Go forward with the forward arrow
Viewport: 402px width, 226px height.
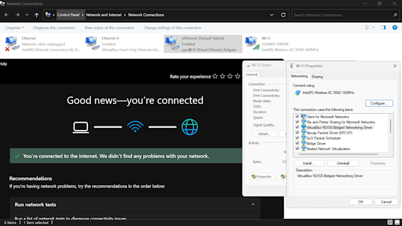point(17,15)
